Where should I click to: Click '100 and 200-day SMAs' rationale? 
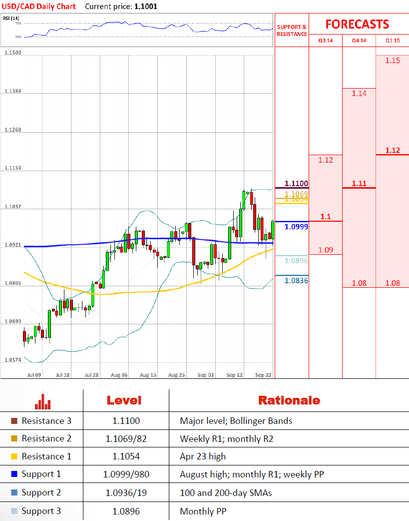click(226, 493)
